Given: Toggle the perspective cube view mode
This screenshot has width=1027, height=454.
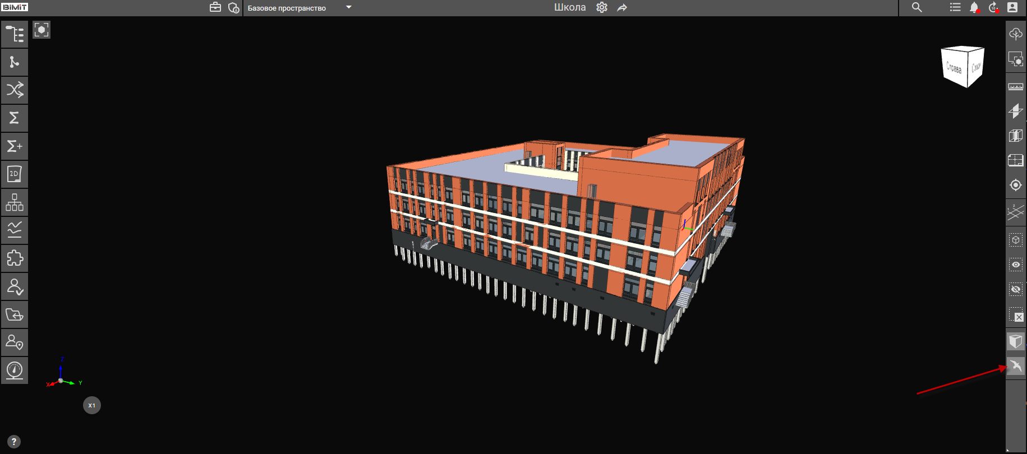Looking at the screenshot, I should tap(1016, 341).
